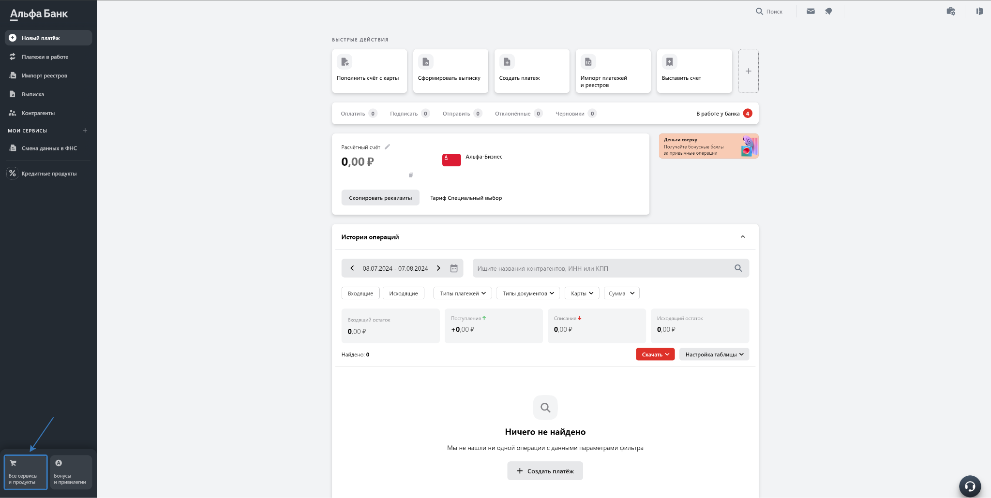
Task: Toggle the Входящие filter
Action: pyautogui.click(x=360, y=293)
